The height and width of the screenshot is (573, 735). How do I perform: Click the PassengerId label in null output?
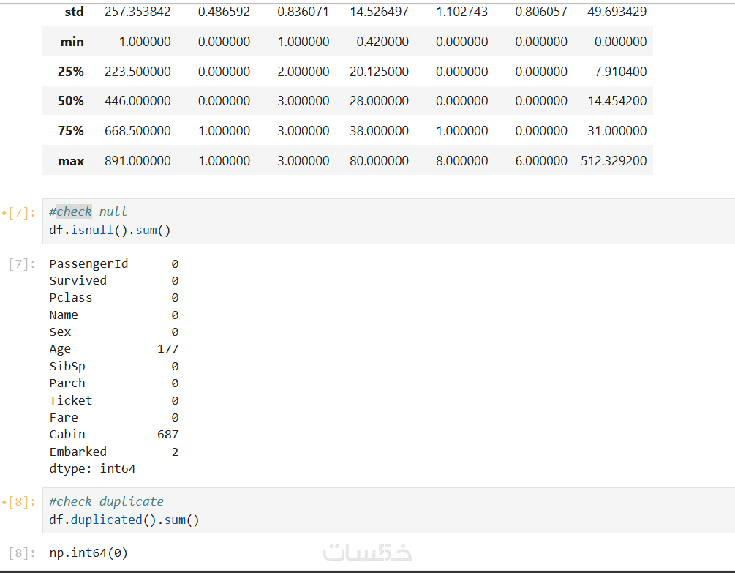88,264
